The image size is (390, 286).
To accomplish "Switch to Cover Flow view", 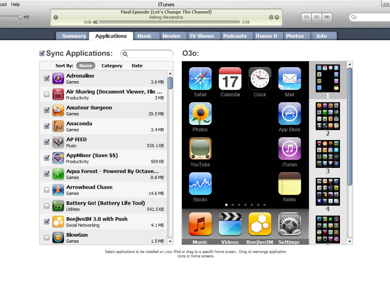I will (x=326, y=17).
